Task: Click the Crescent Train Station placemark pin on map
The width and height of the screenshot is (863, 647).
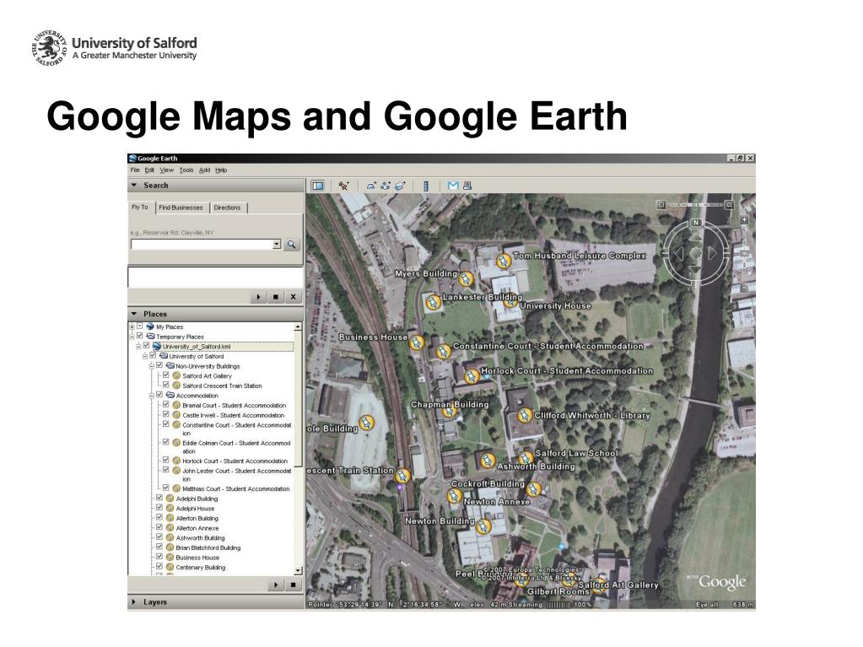Action: tap(403, 476)
